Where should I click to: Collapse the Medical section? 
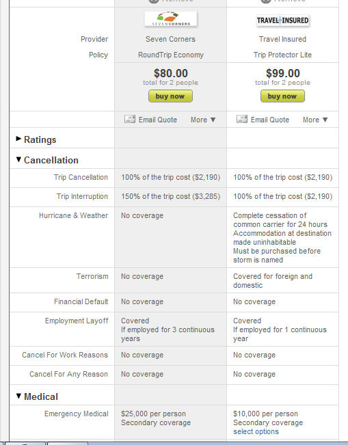pyautogui.click(x=37, y=396)
